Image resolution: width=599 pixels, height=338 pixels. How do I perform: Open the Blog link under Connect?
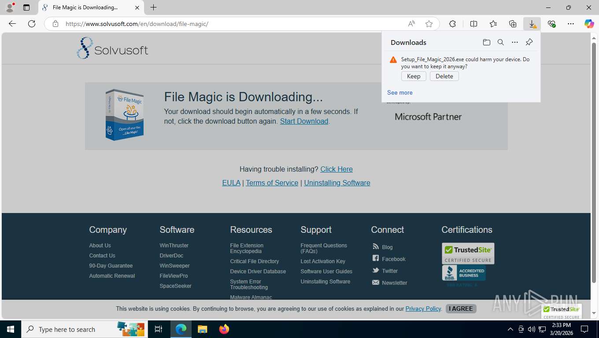(x=387, y=247)
